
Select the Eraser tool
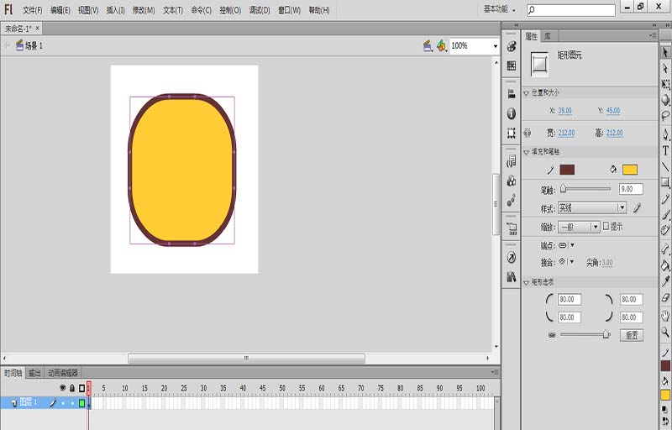coord(665,297)
